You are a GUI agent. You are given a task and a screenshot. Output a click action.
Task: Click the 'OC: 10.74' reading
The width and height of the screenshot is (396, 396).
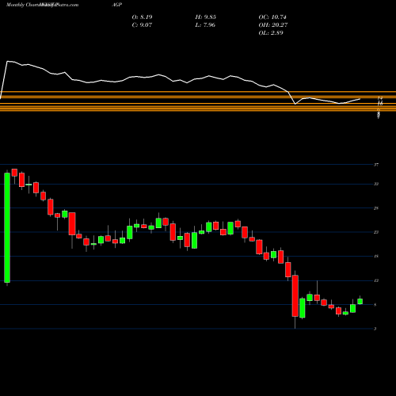[272, 17]
